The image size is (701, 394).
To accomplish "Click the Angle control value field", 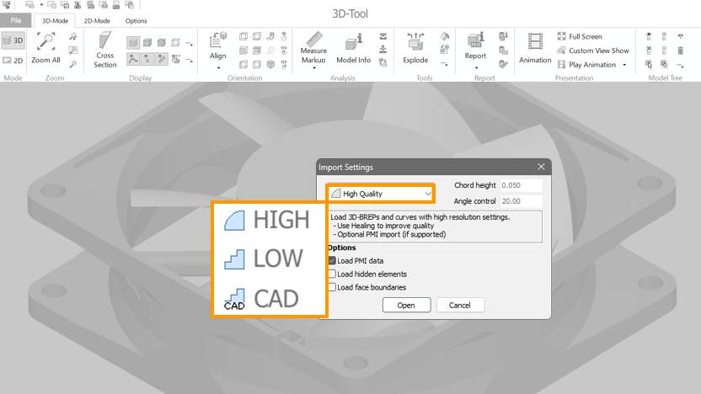I will coord(521,201).
